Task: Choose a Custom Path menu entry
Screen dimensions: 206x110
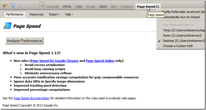Action: (x=181, y=46)
